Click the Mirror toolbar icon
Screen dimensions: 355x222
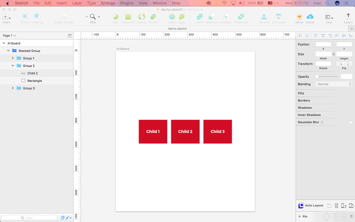(299, 17)
